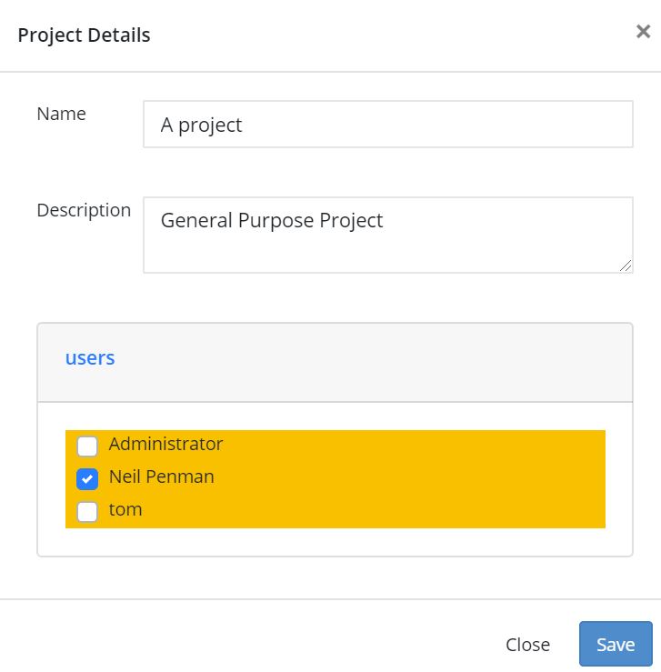661x672 pixels.
Task: Click the Description field label
Action: click(x=84, y=210)
